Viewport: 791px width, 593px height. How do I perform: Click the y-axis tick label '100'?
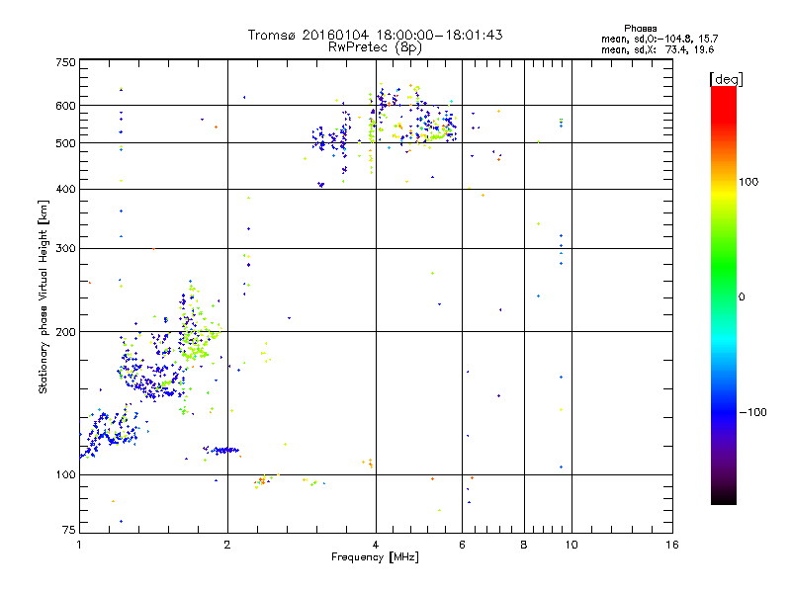tap(65, 474)
